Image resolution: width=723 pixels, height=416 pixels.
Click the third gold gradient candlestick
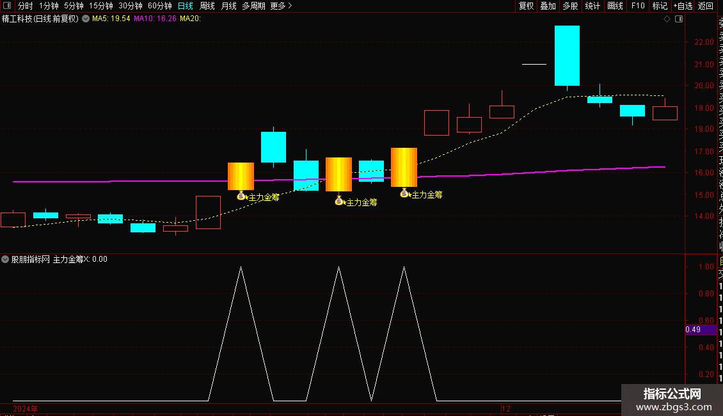click(404, 168)
